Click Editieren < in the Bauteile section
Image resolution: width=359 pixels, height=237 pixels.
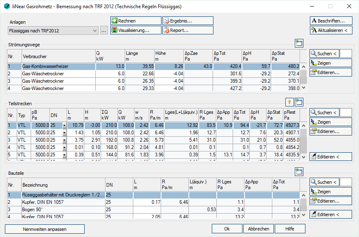[331, 214]
